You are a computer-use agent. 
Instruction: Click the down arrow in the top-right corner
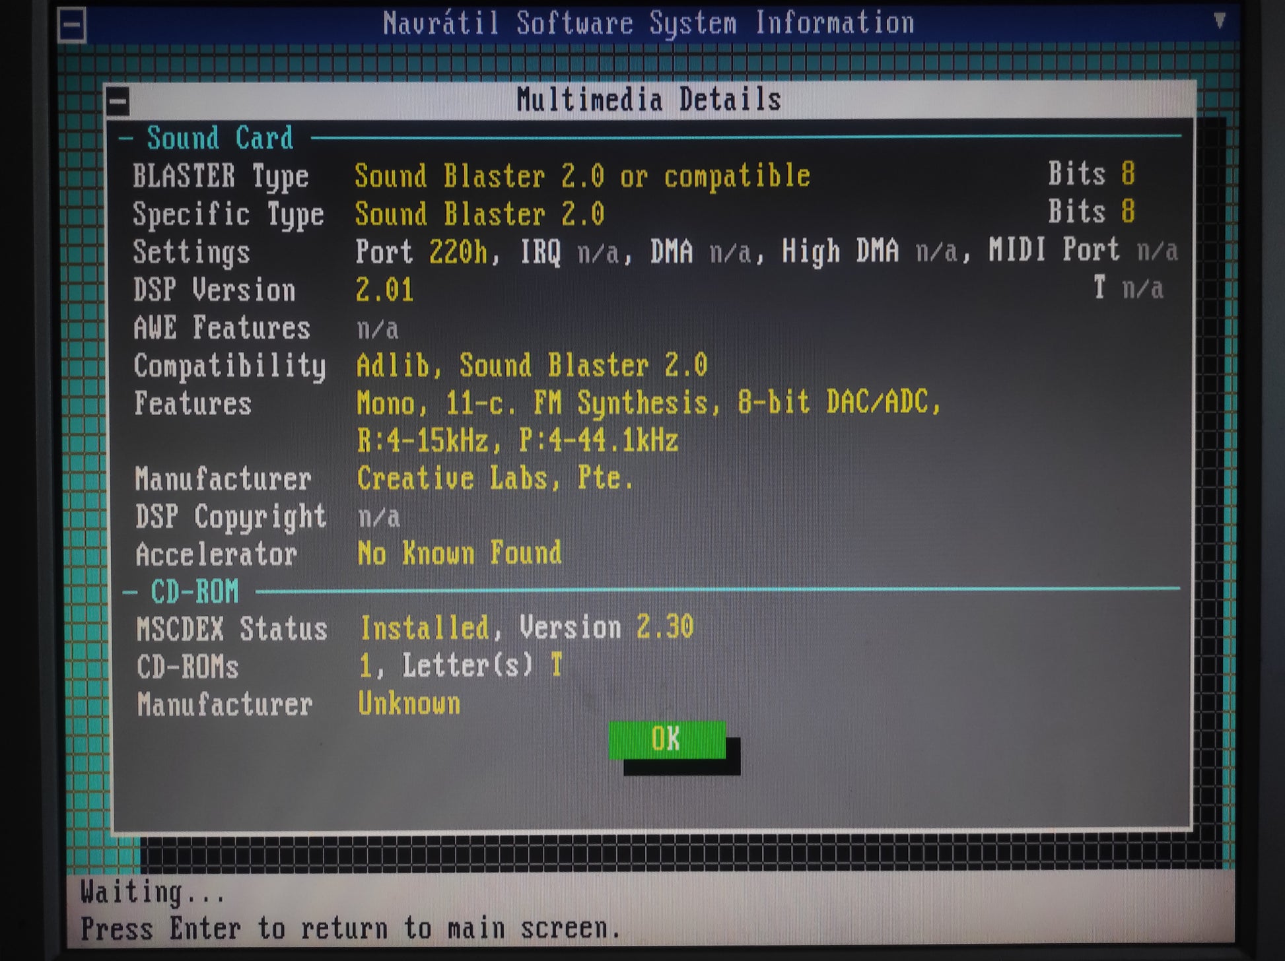coord(1219,20)
